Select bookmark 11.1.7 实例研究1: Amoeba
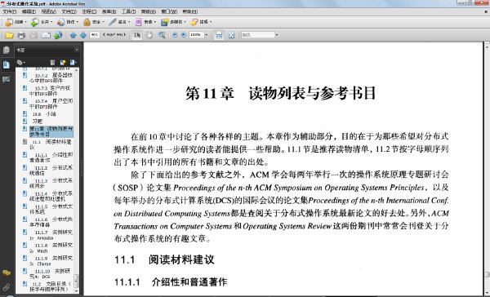Screen dimensions: 490x297 point(51,235)
